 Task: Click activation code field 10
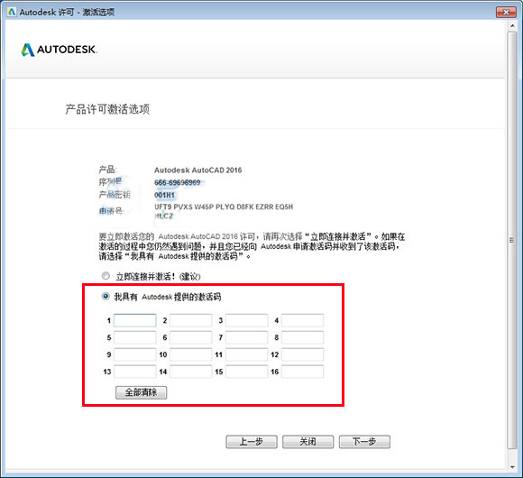(191, 354)
